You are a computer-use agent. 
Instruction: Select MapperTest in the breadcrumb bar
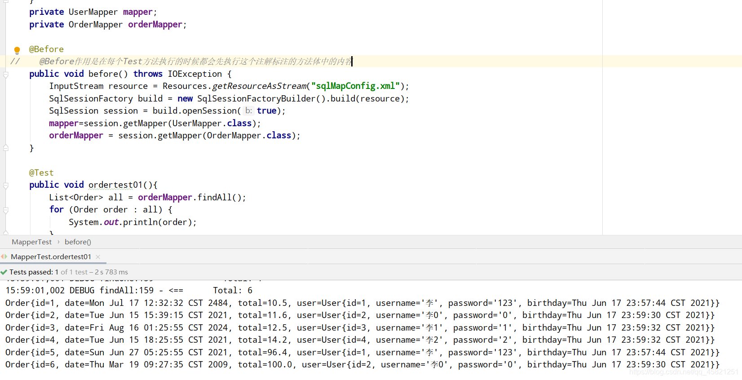[x=31, y=242]
